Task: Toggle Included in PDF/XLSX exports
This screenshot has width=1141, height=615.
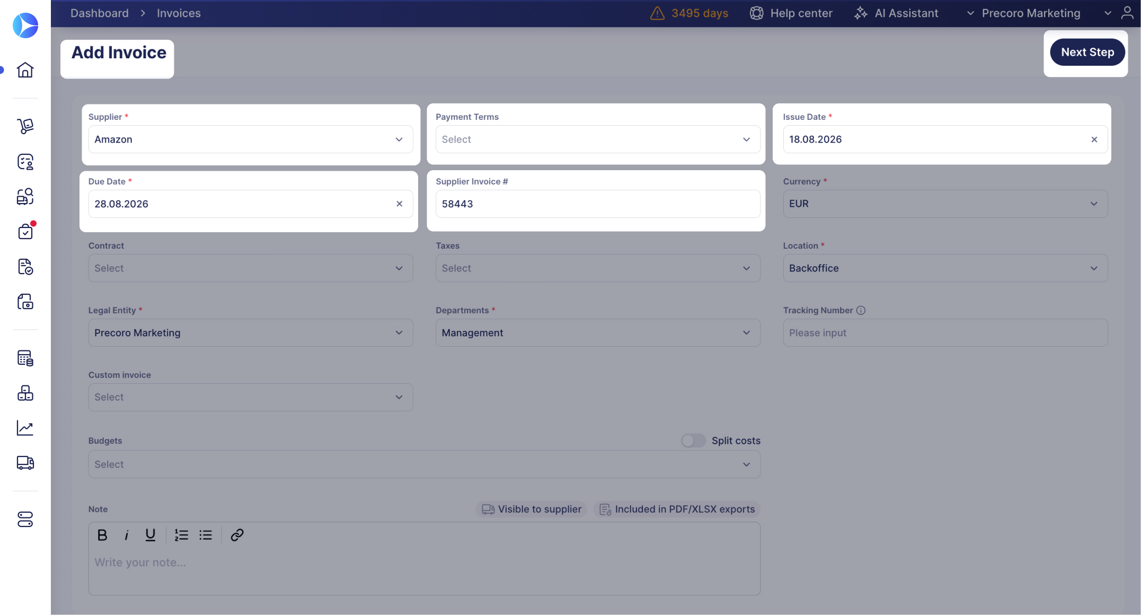Action: [677, 509]
